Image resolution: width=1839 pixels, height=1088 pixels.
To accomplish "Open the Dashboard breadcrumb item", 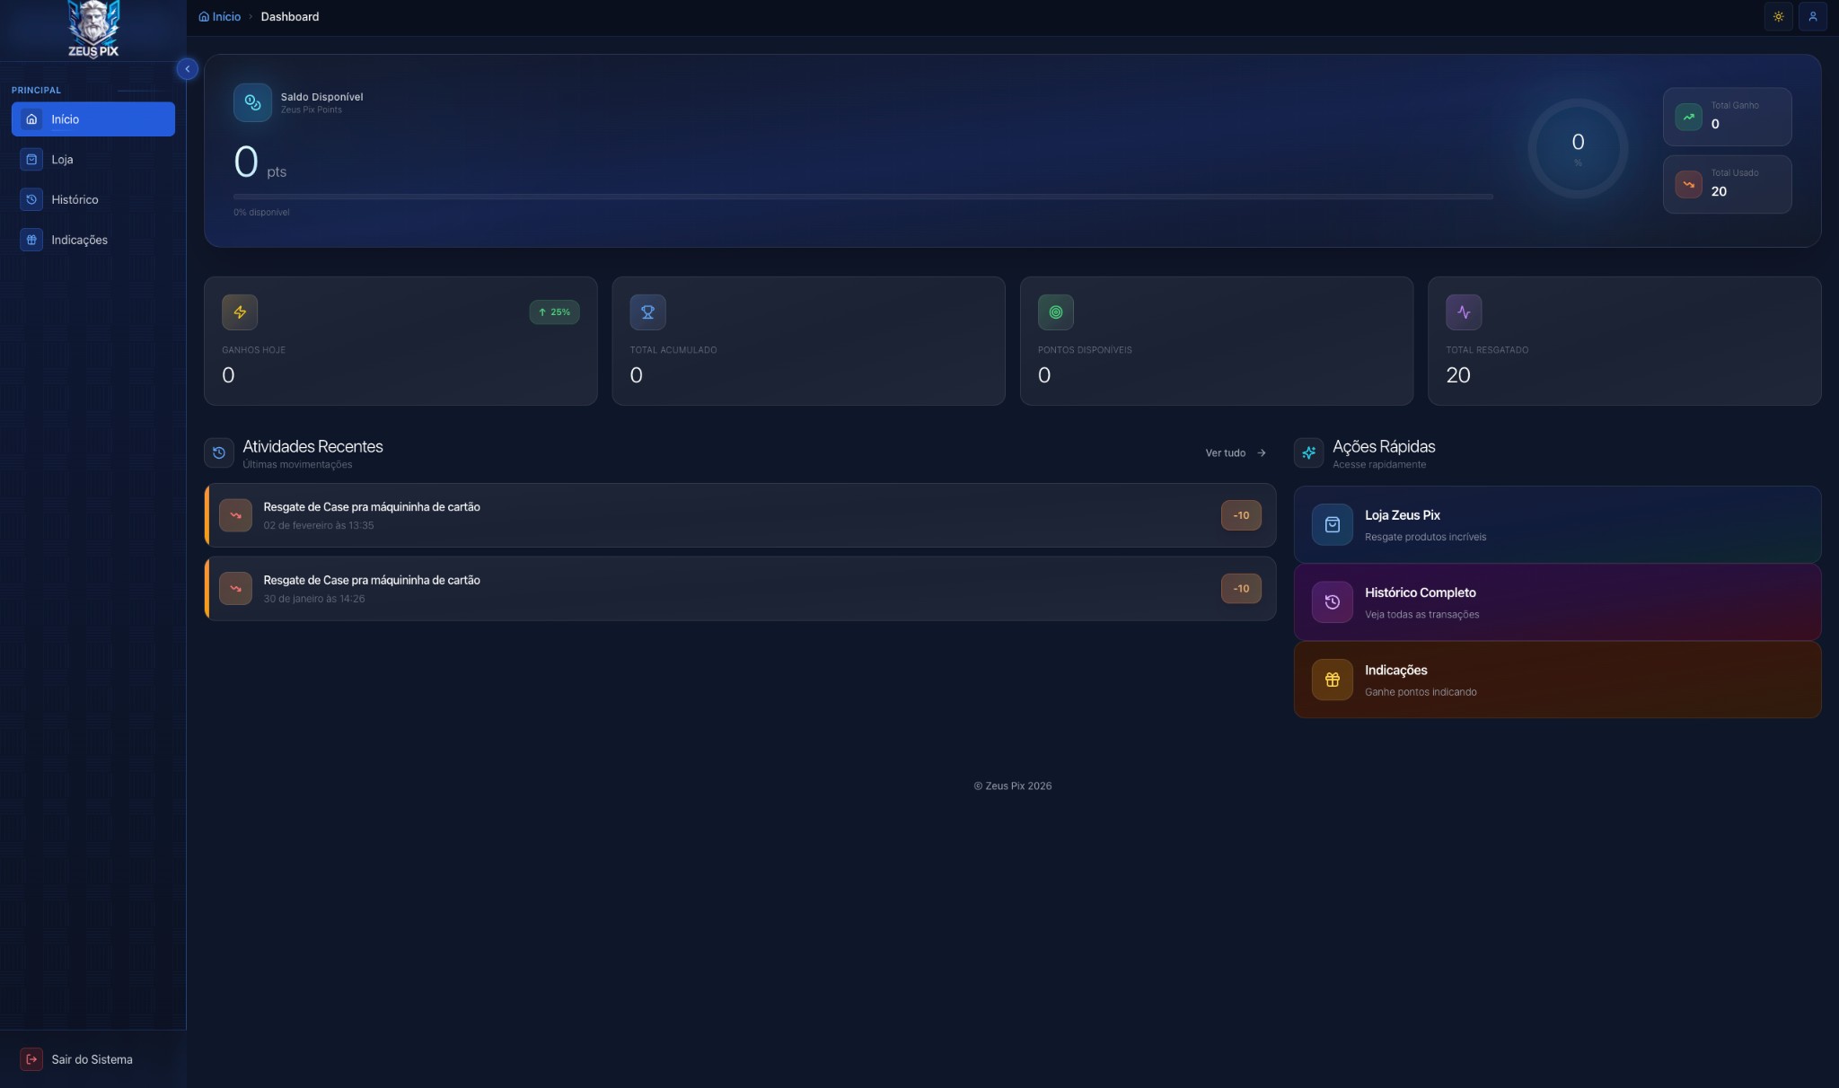I will 289,16.
